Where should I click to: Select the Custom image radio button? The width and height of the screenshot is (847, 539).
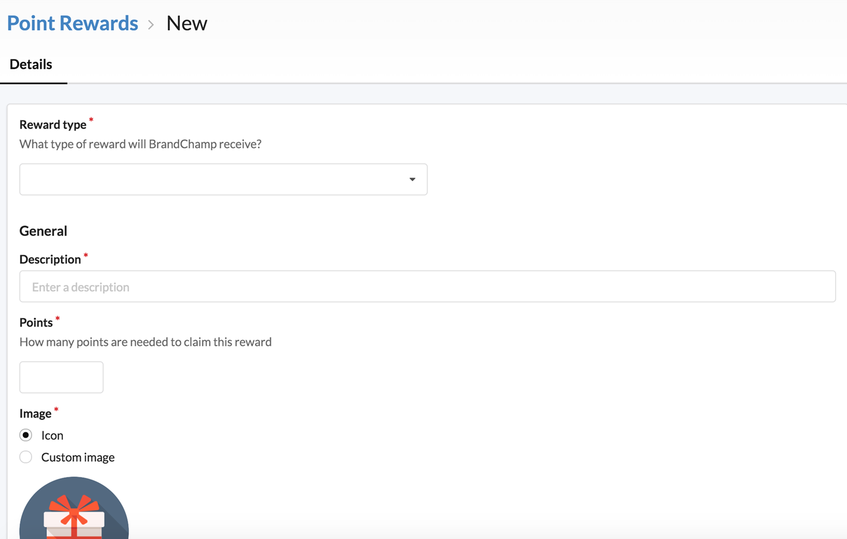click(26, 457)
